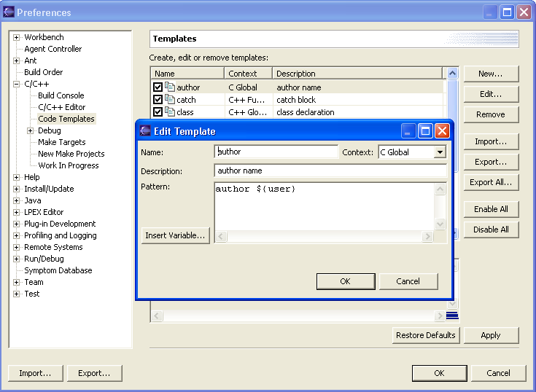Open the Context dropdown list
536x392 pixels.
point(440,152)
